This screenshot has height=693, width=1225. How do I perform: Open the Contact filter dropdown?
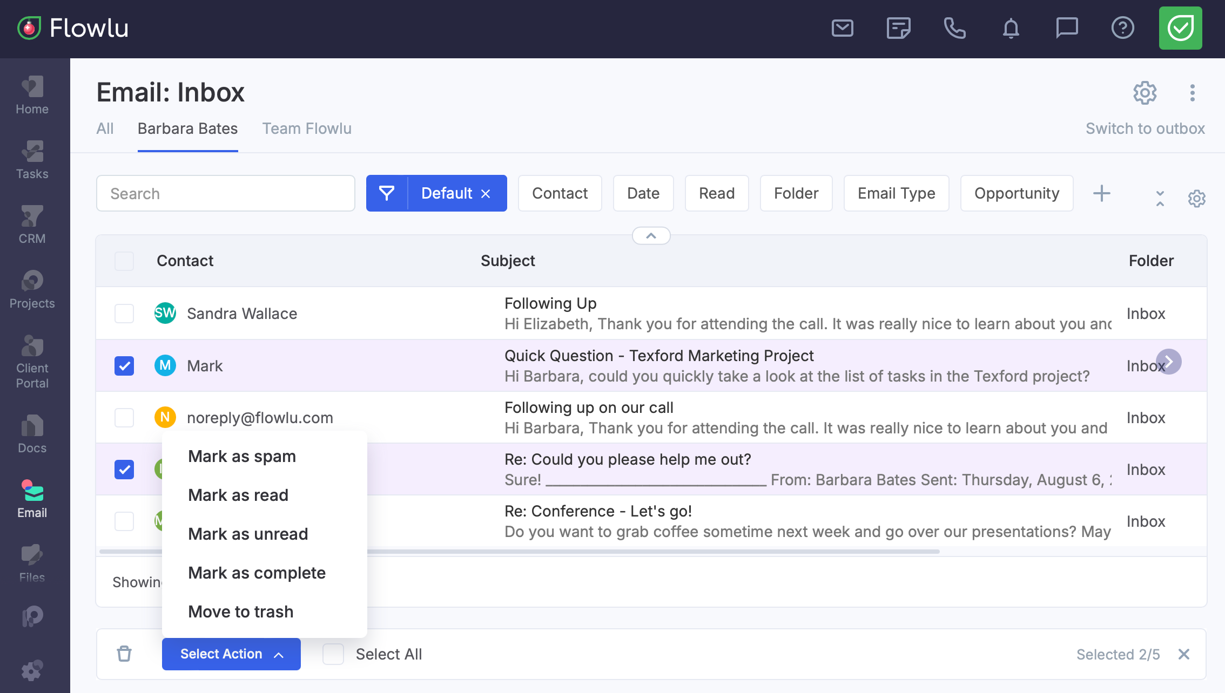click(x=560, y=193)
